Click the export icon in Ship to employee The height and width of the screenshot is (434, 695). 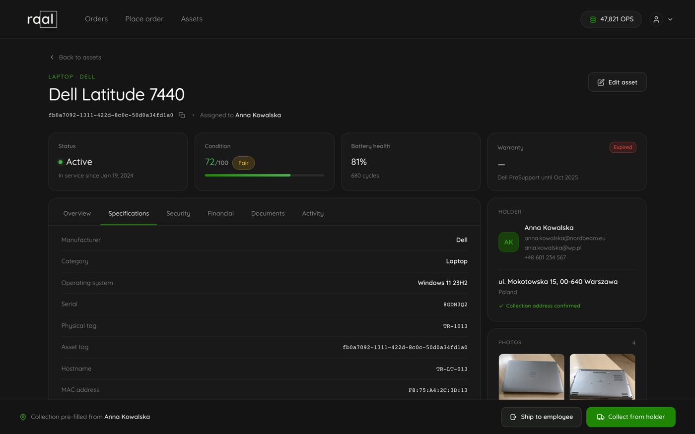click(513, 417)
